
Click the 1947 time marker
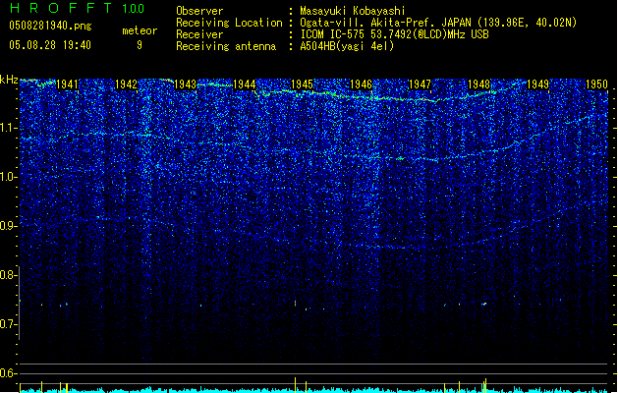[x=421, y=84]
